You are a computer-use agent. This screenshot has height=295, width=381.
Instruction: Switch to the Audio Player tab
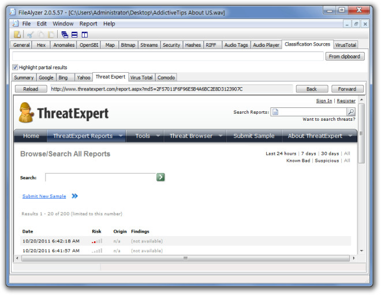[266, 45]
